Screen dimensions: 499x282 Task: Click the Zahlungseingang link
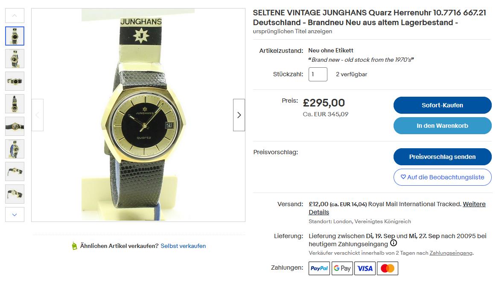click(x=451, y=253)
